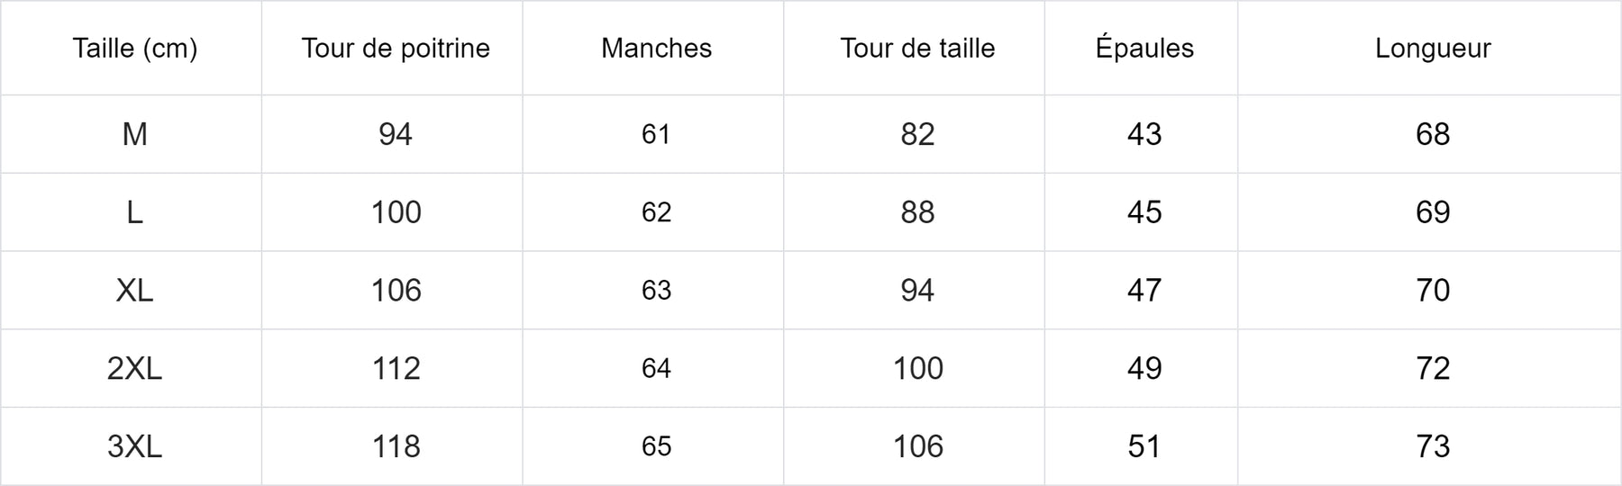Select the Tour de poitrine column header
This screenshot has height=486, width=1622.
pyautogui.click(x=396, y=48)
